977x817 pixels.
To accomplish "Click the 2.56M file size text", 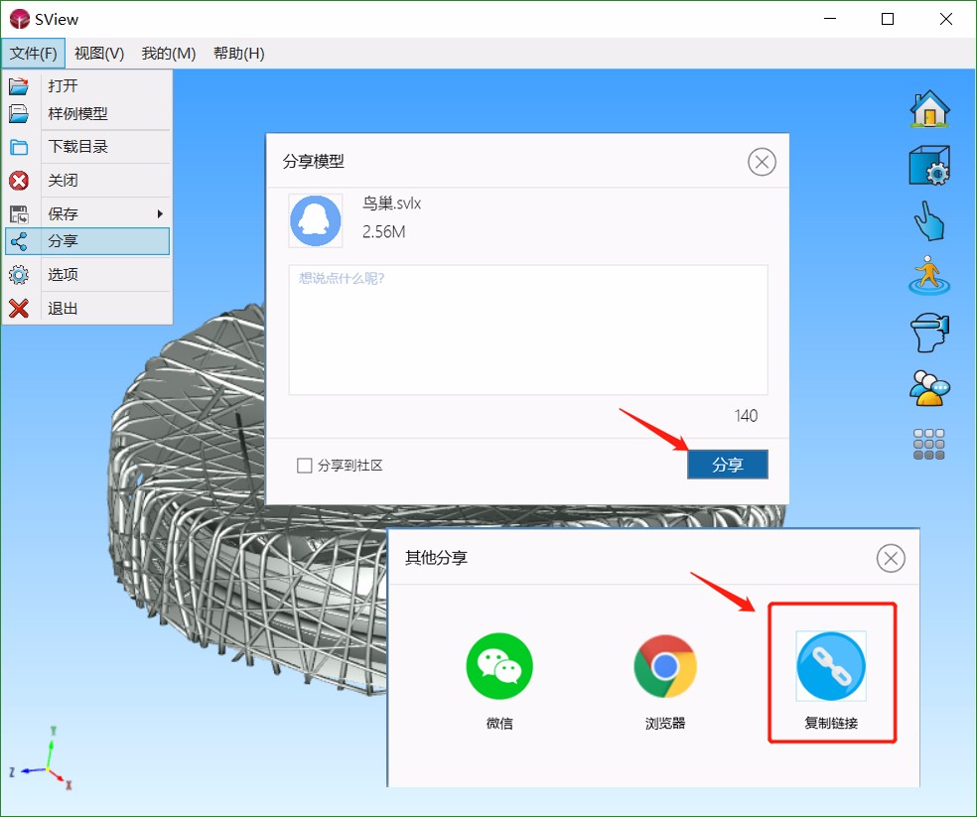I will tap(384, 232).
